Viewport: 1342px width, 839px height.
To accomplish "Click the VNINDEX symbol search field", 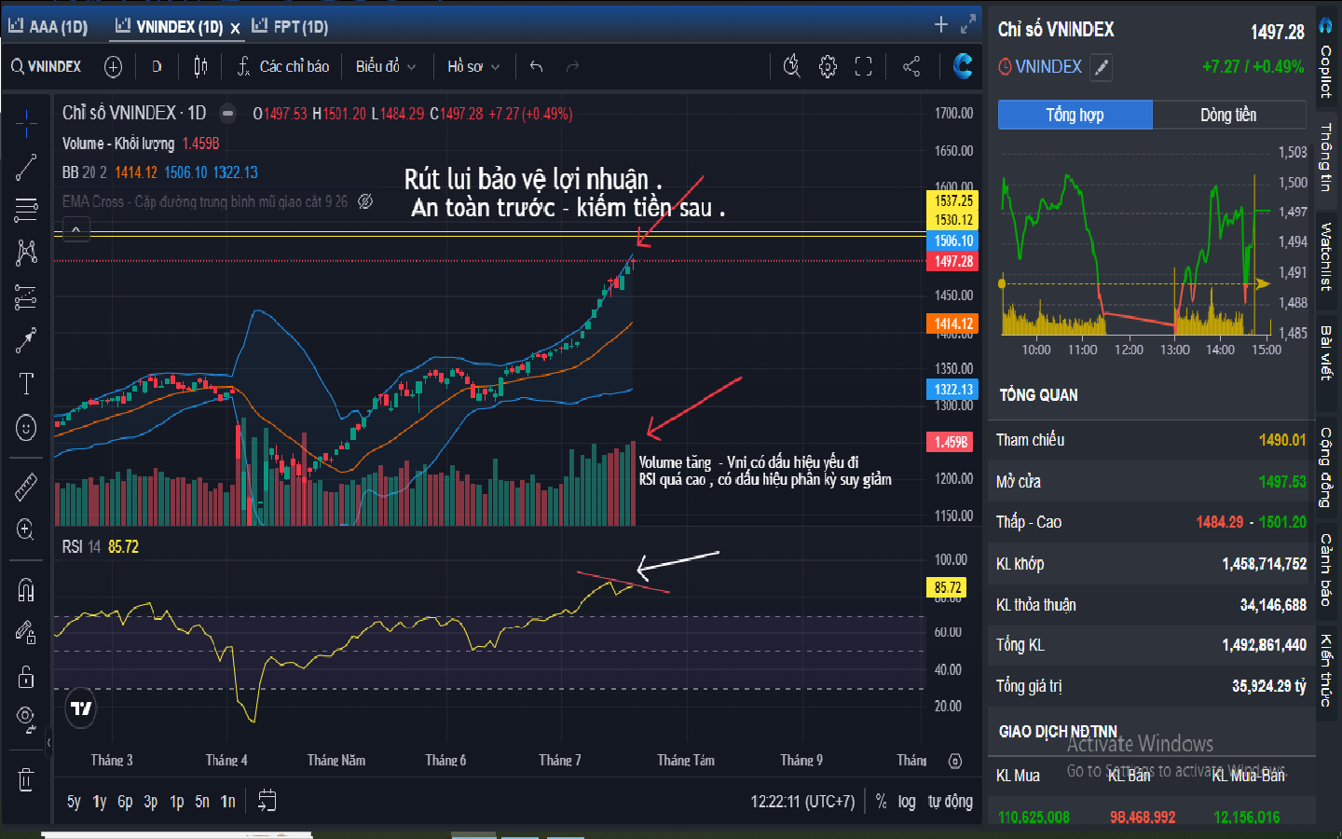I will (47, 66).
